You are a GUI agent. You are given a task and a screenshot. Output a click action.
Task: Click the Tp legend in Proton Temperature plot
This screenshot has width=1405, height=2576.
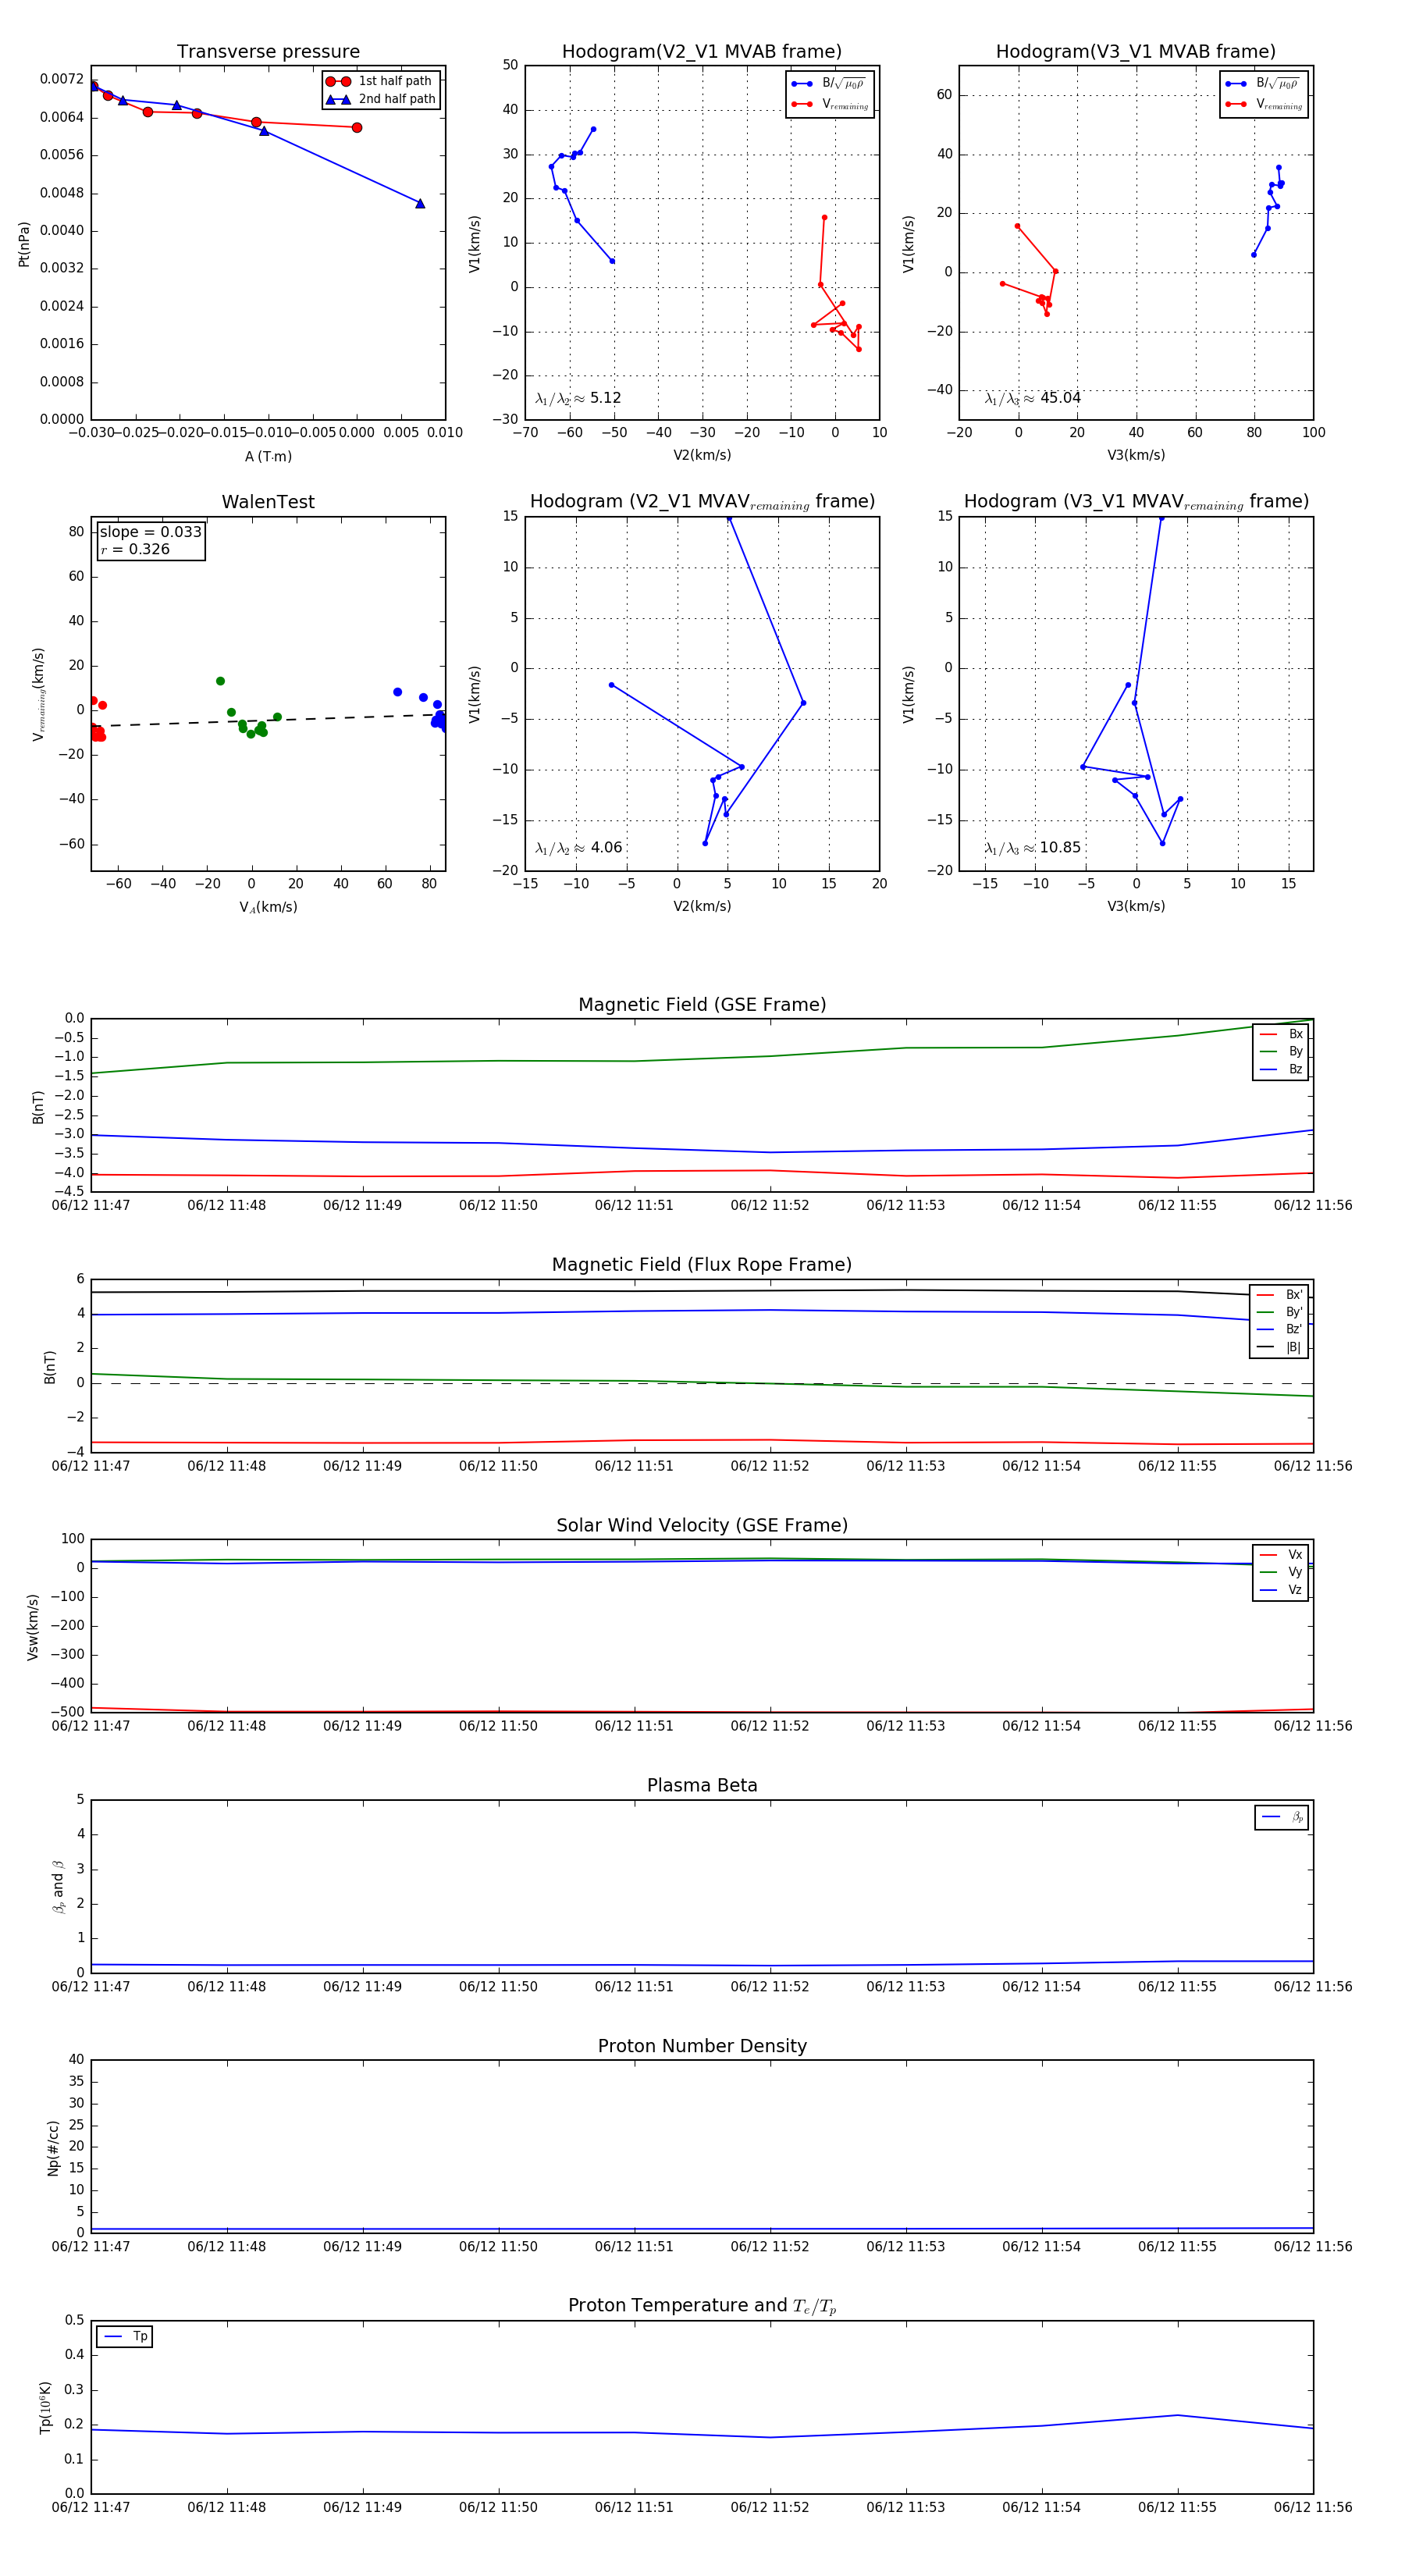click(x=124, y=2337)
